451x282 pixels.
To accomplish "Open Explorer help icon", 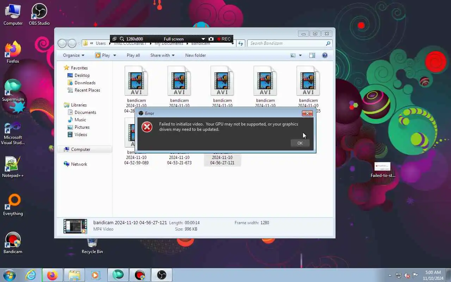I will [325, 55].
